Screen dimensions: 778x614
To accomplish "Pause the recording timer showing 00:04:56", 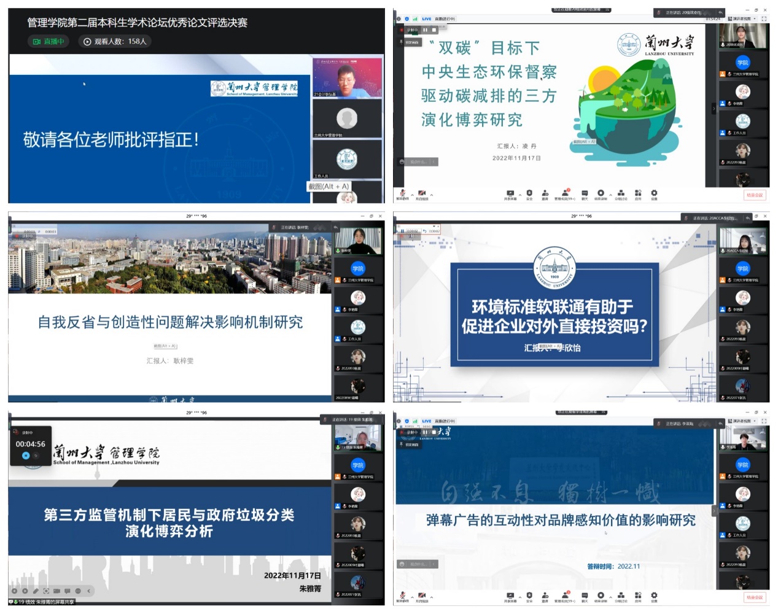I will coord(26,456).
